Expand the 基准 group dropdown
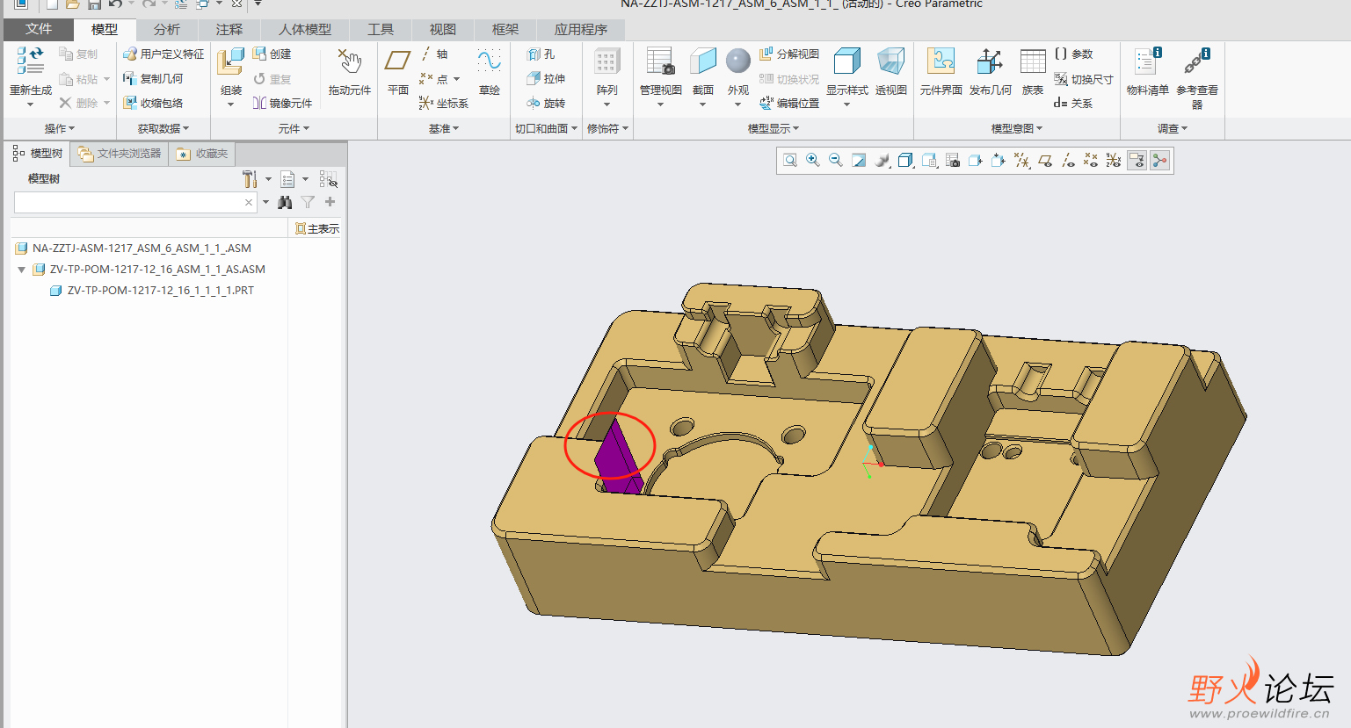1351x728 pixels. pyautogui.click(x=444, y=129)
